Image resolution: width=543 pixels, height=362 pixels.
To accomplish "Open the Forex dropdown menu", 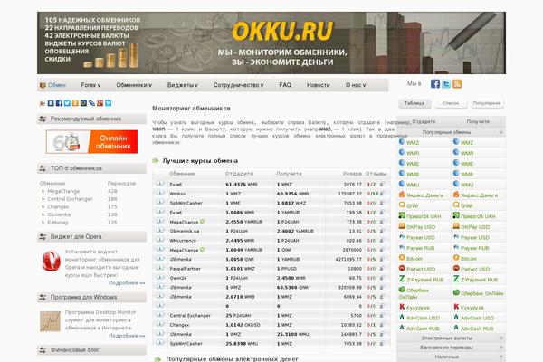I will [x=90, y=85].
